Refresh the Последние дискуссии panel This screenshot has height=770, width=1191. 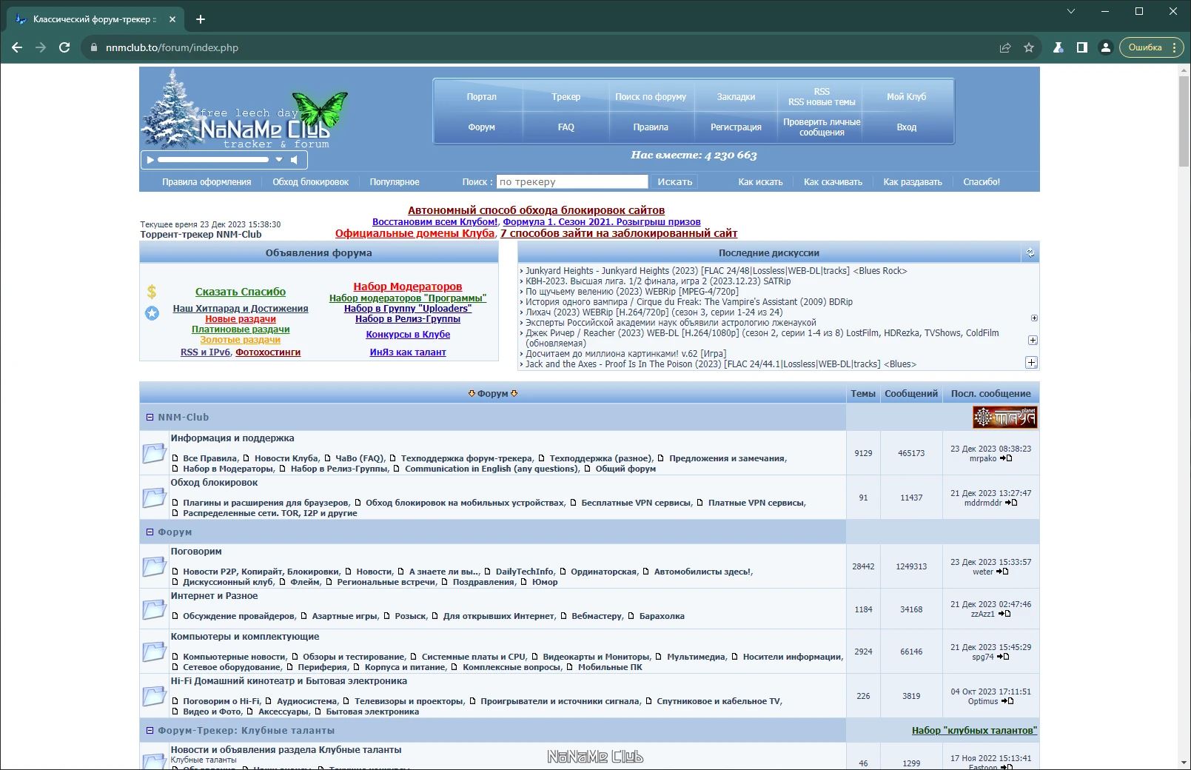click(x=1030, y=253)
